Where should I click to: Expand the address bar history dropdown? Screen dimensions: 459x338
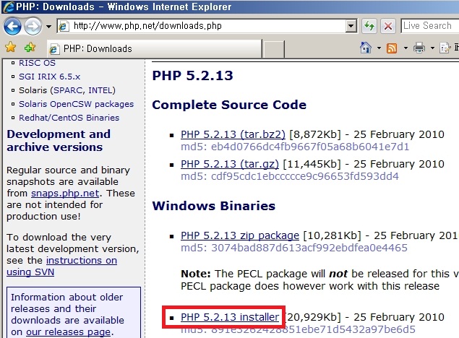coord(351,26)
